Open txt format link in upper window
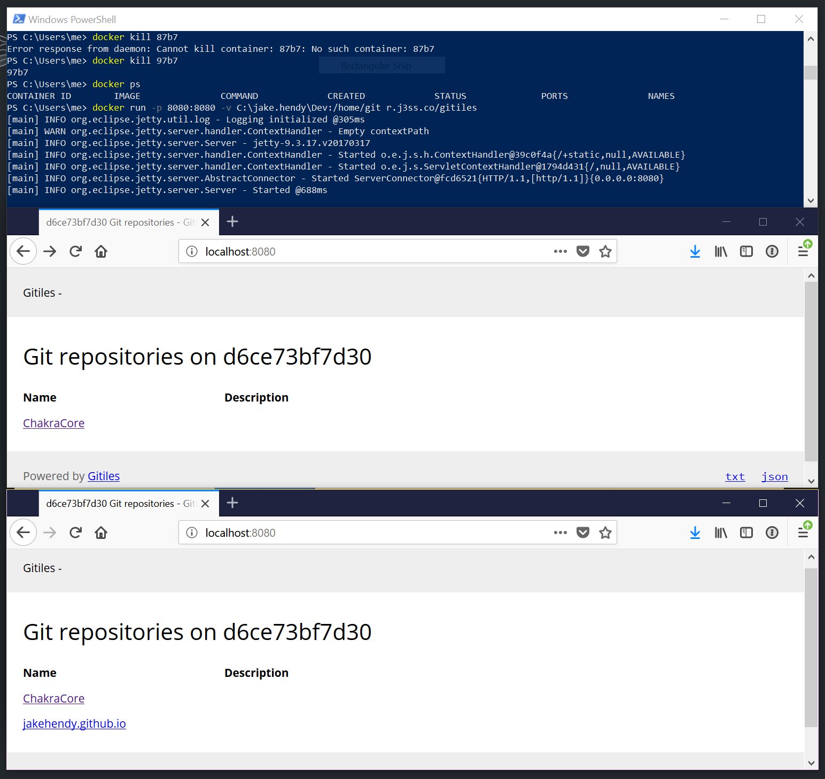Screen dimensions: 825x779 735,476
